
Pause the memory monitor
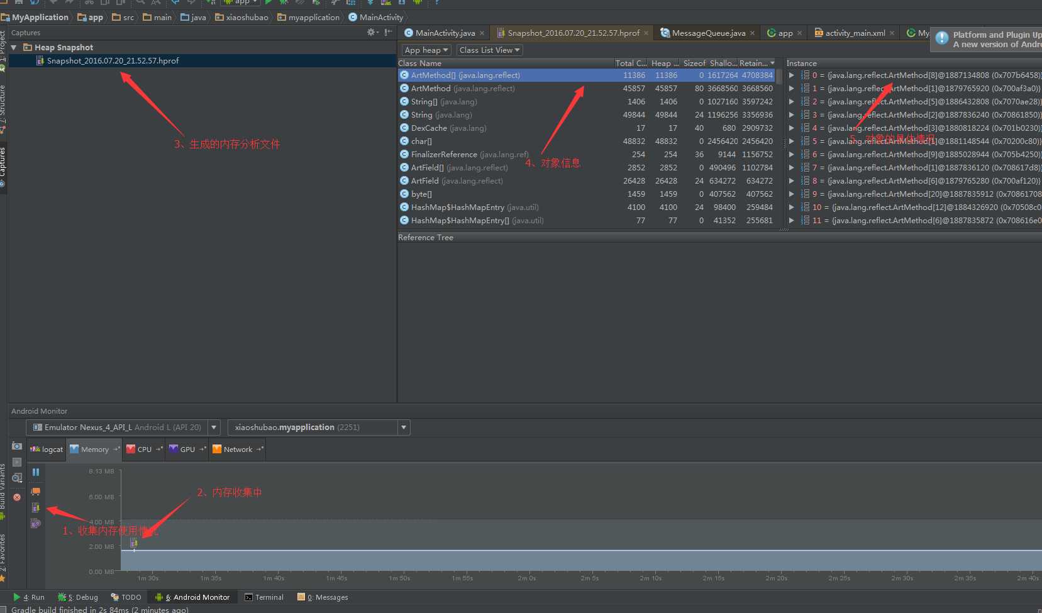click(x=36, y=472)
